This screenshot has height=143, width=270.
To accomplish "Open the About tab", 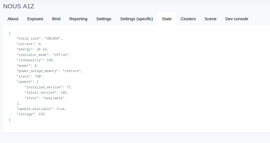I will (13, 19).
